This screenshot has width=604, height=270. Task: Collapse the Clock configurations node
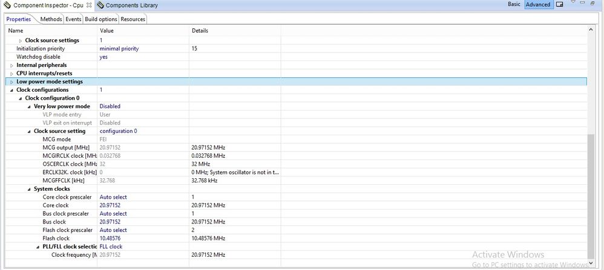coord(12,90)
